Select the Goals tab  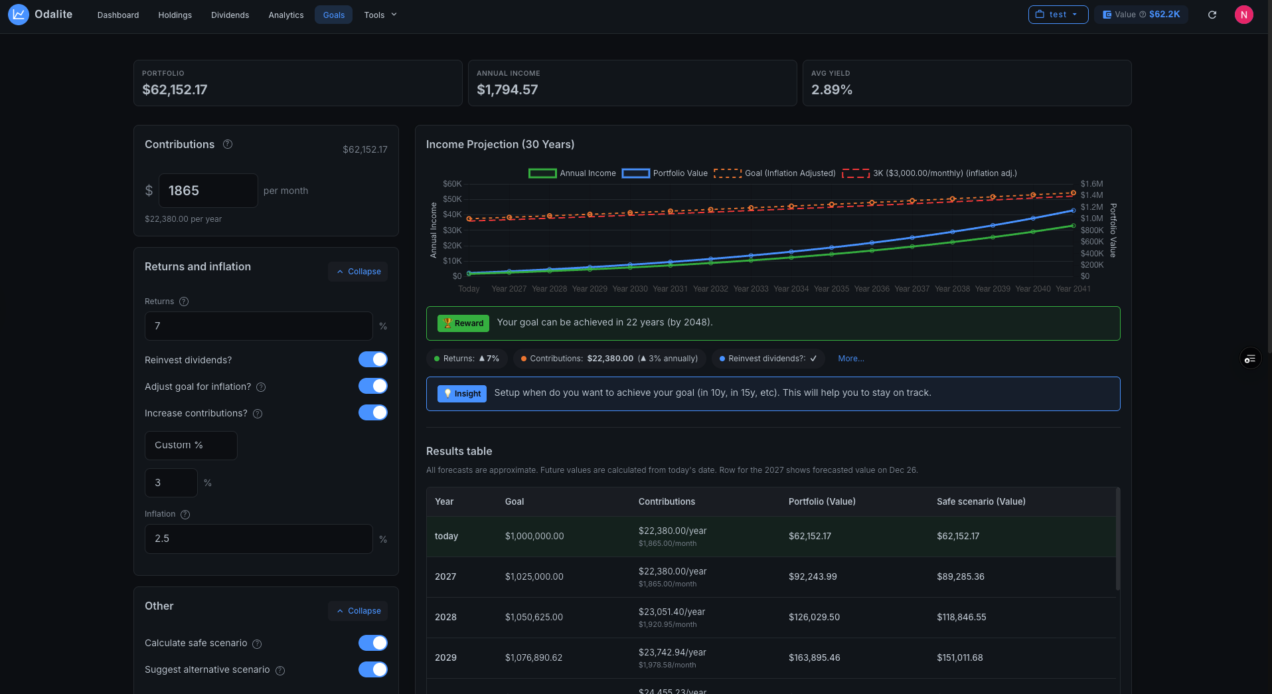click(334, 15)
